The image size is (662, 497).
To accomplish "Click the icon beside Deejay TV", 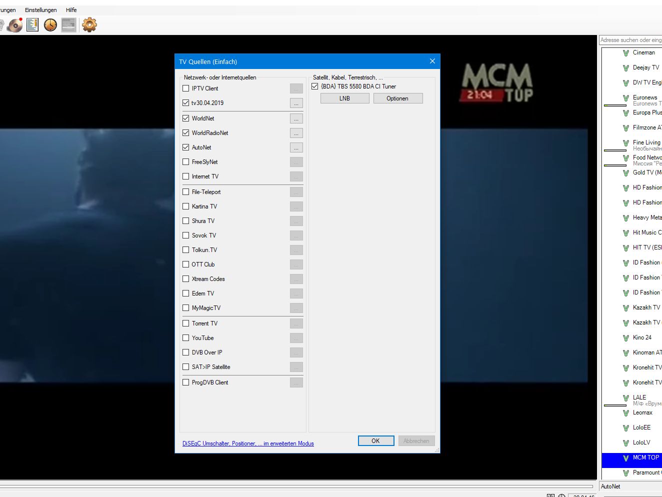I will [625, 68].
